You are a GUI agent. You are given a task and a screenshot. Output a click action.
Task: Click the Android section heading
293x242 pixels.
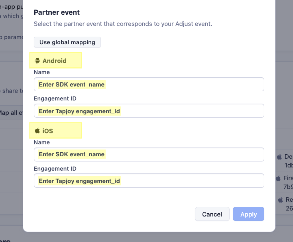click(x=54, y=61)
